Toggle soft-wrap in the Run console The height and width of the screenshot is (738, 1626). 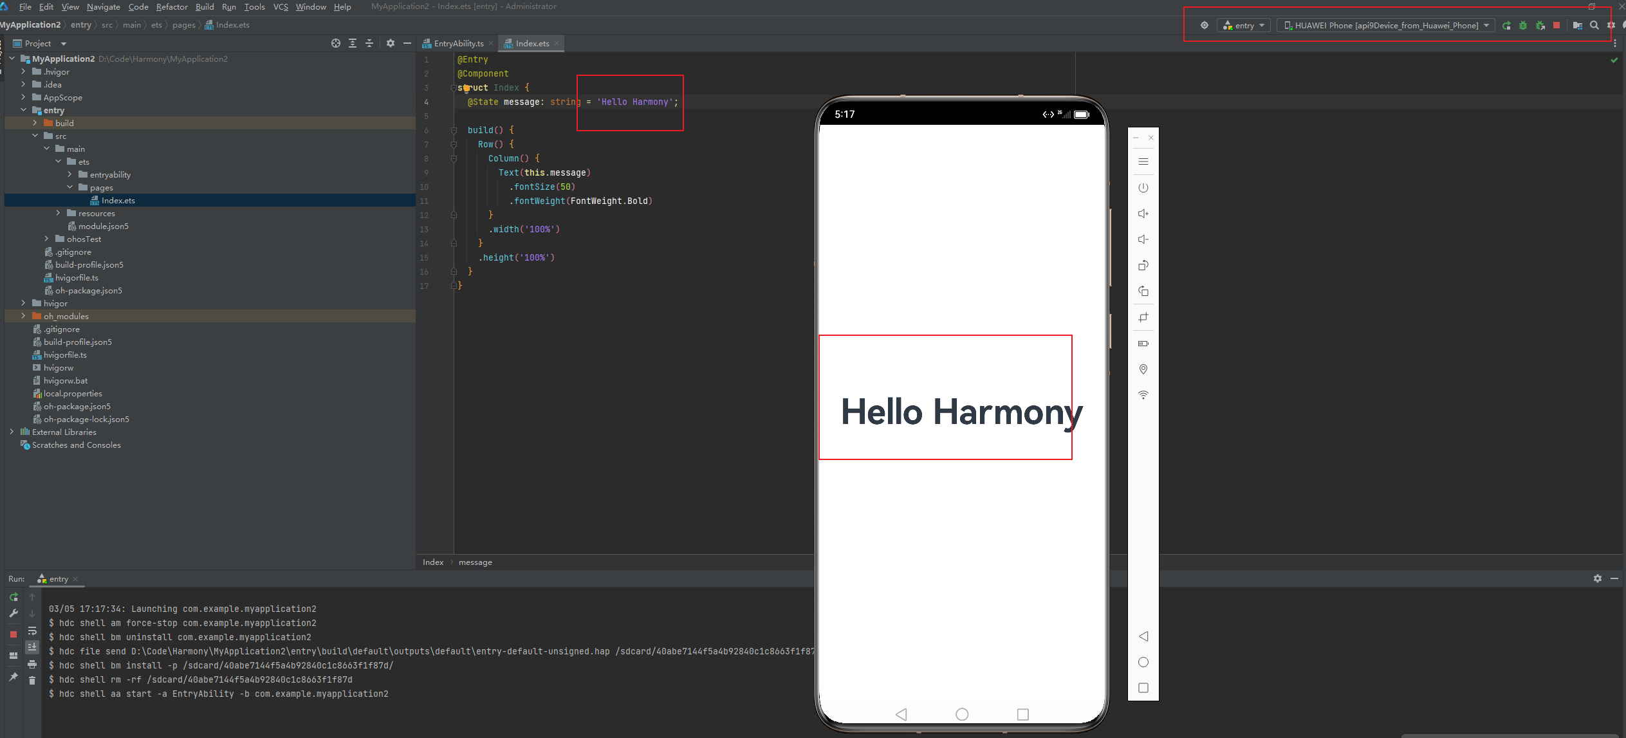[x=32, y=631]
